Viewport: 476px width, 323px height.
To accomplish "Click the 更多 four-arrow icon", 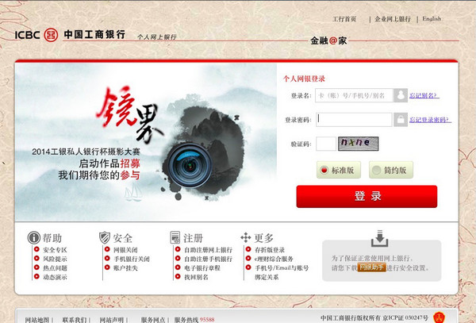I will 246,237.
